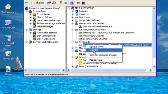The image size is (168, 94).
Task: Open My Network Places desktop icon
Action: 8,41
